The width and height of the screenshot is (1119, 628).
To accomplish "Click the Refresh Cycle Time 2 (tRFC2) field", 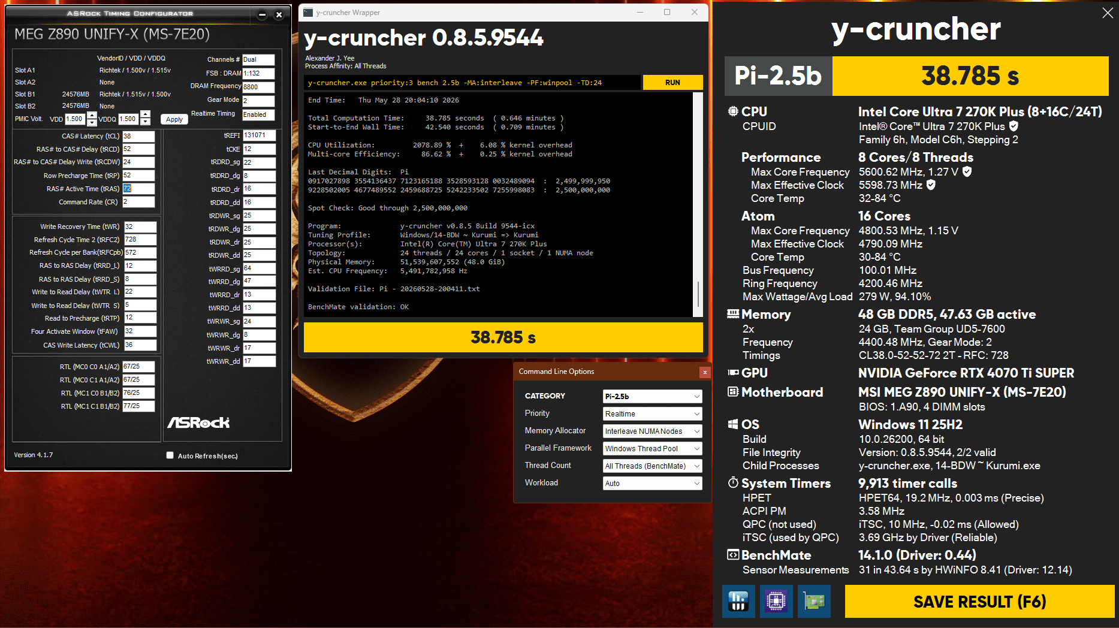I will point(140,240).
